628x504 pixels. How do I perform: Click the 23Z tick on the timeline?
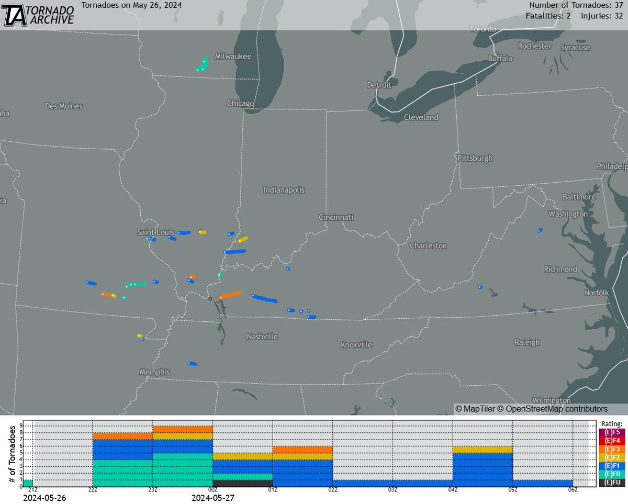point(153,491)
